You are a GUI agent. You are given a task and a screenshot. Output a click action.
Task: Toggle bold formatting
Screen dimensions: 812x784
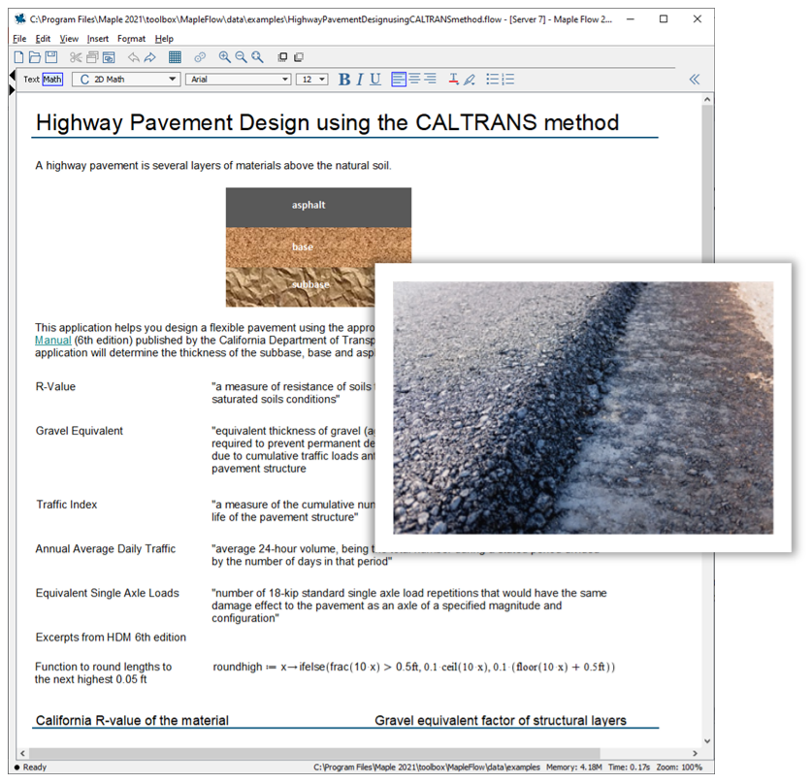[x=344, y=80]
